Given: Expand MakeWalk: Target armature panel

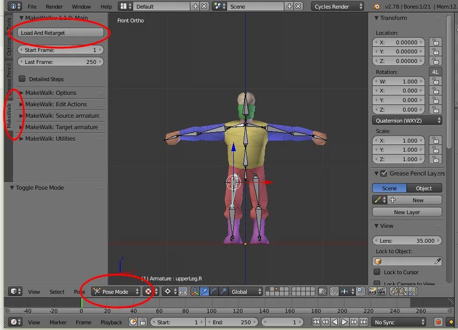Looking at the screenshot, I should point(62,127).
